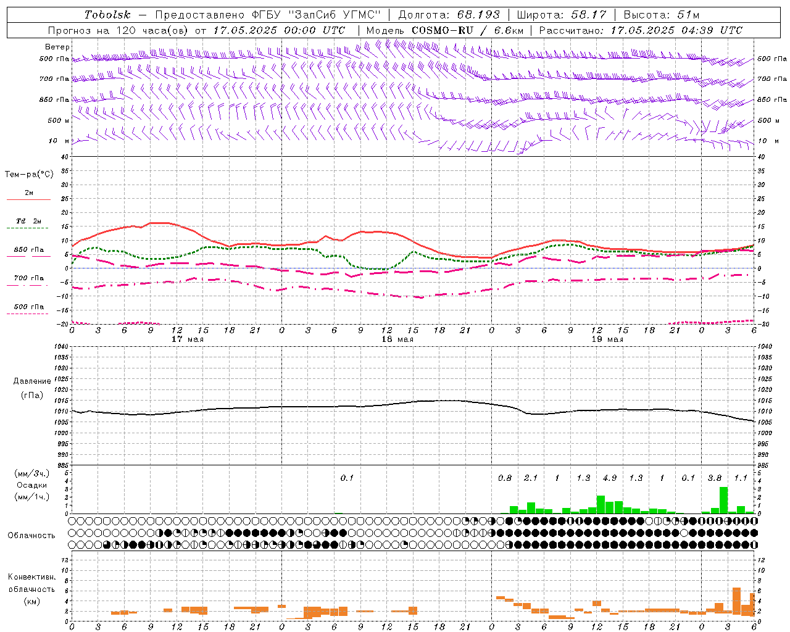The image size is (790, 632).
Task: Select the 700 гПа temperature legend entry
Action: tap(29, 278)
